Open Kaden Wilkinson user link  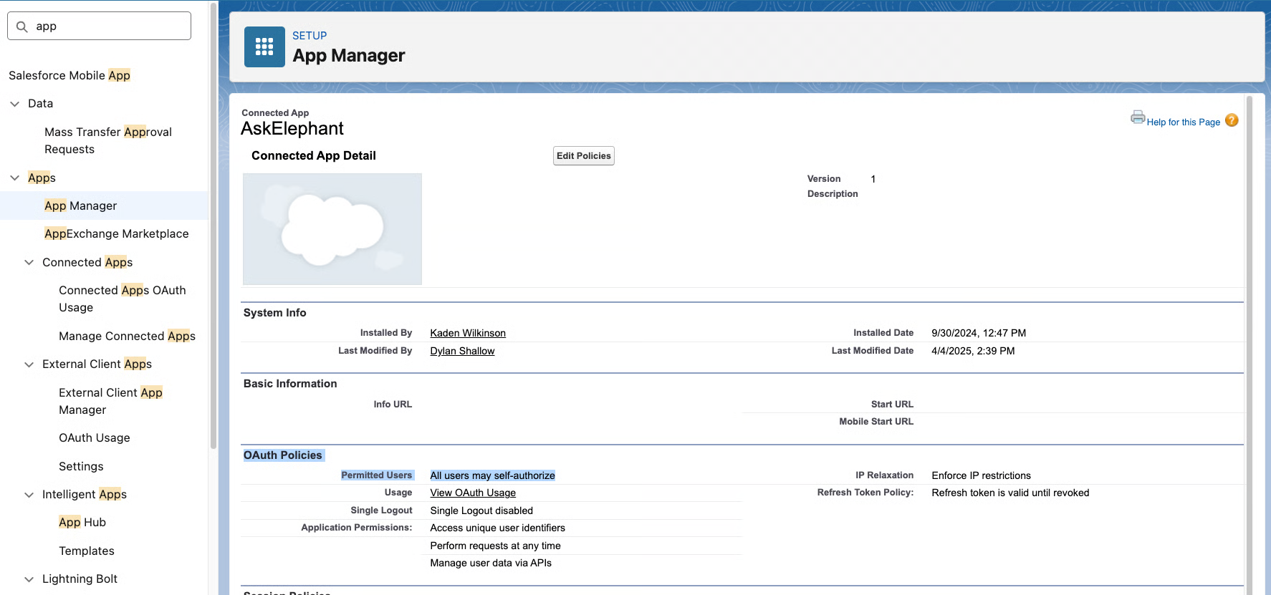click(x=468, y=333)
